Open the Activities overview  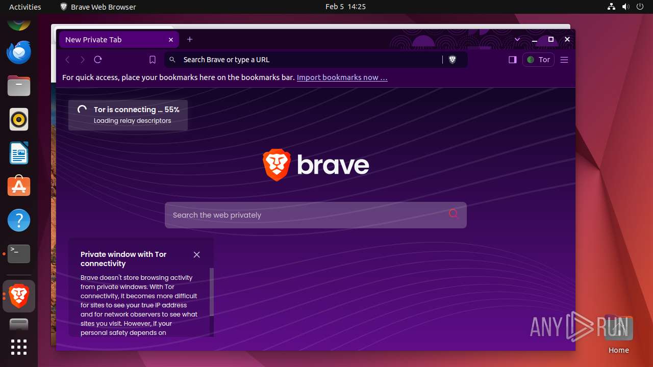[25, 7]
